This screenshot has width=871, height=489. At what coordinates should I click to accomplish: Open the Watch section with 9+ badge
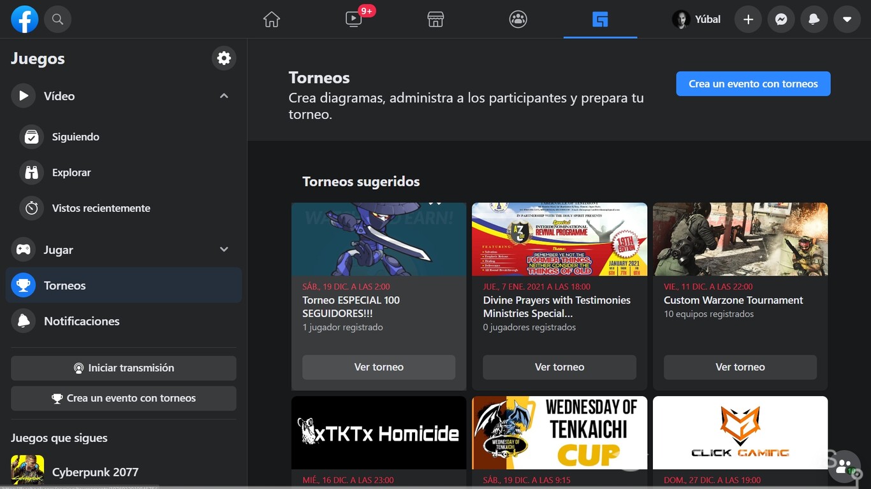pyautogui.click(x=353, y=19)
